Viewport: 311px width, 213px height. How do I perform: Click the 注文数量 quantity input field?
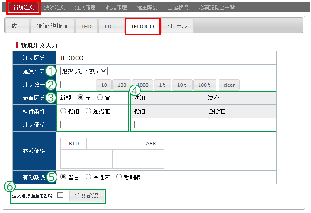pos(77,85)
